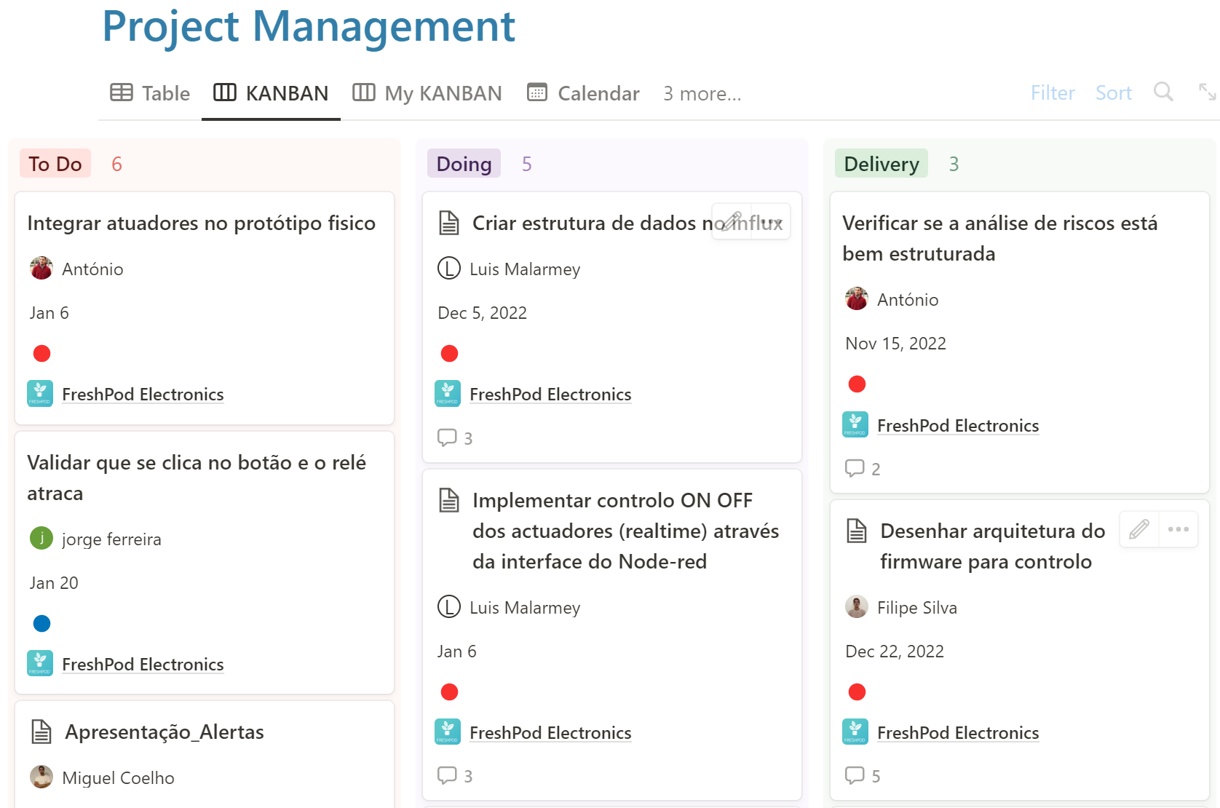Image resolution: width=1220 pixels, height=808 pixels.
Task: Click the Sort button
Action: coord(1114,93)
